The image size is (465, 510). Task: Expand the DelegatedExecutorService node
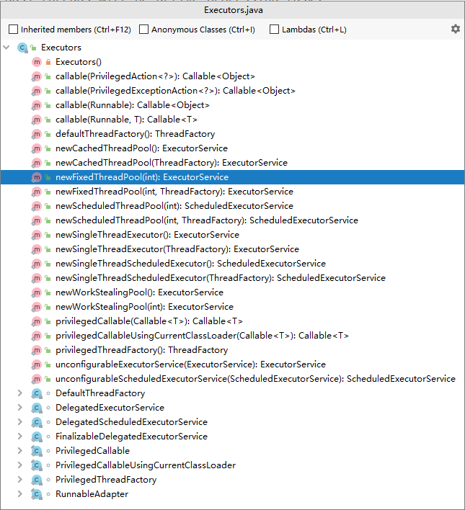click(21, 408)
